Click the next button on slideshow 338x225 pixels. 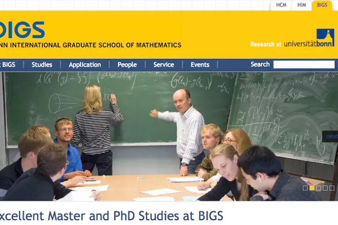(x=330, y=136)
